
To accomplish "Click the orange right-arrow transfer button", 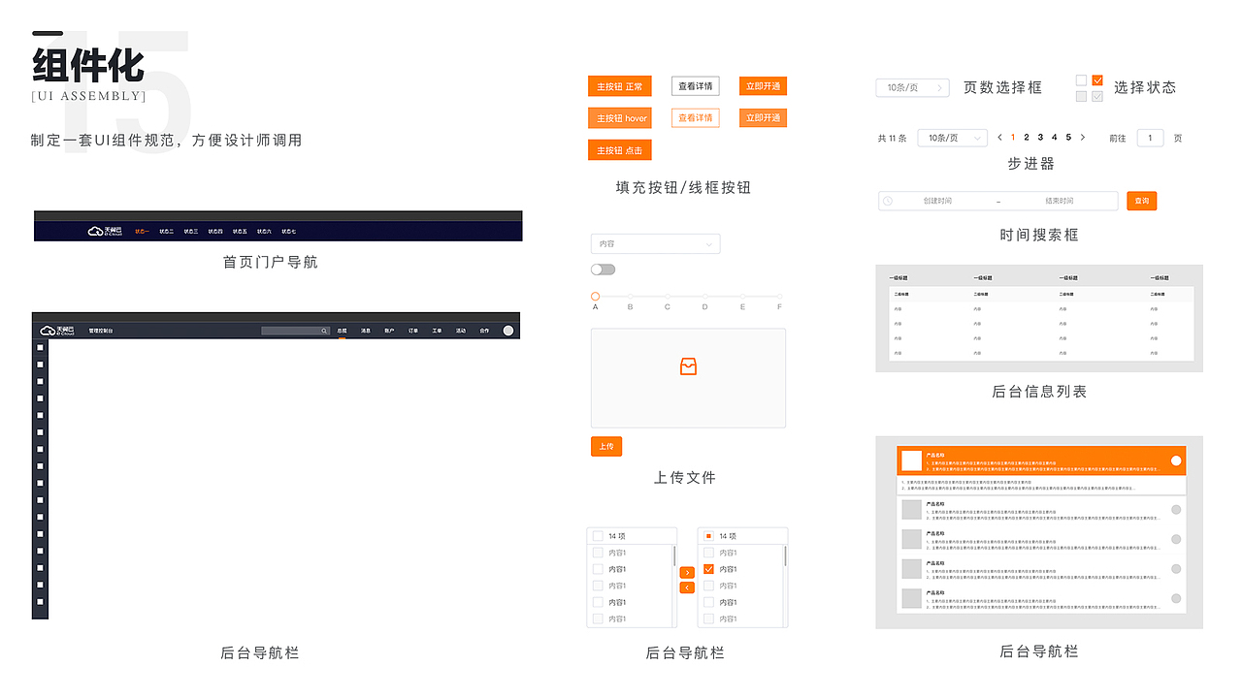I will click(687, 573).
